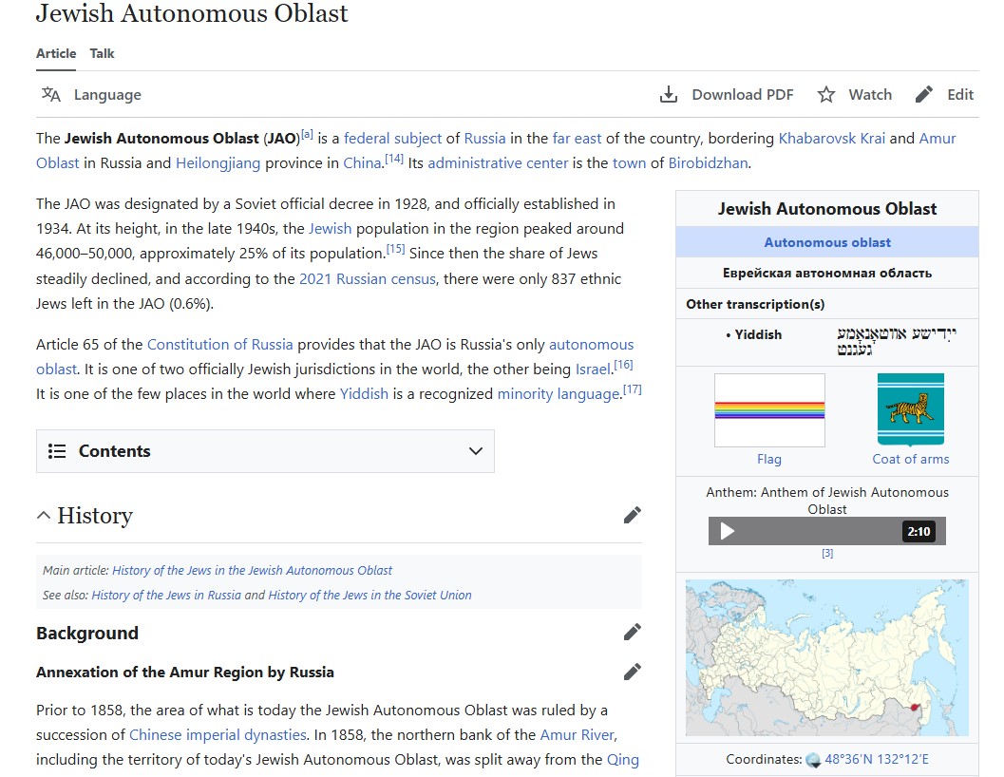Open Constitution of Russia link
The width and height of the screenshot is (1004, 777).
tap(220, 345)
